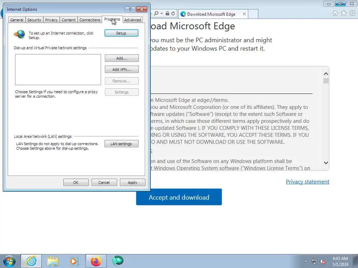Viewport: 358px width, 268px height.
Task: Close the Download Microsoft Edge tab
Action: pyautogui.click(x=244, y=14)
